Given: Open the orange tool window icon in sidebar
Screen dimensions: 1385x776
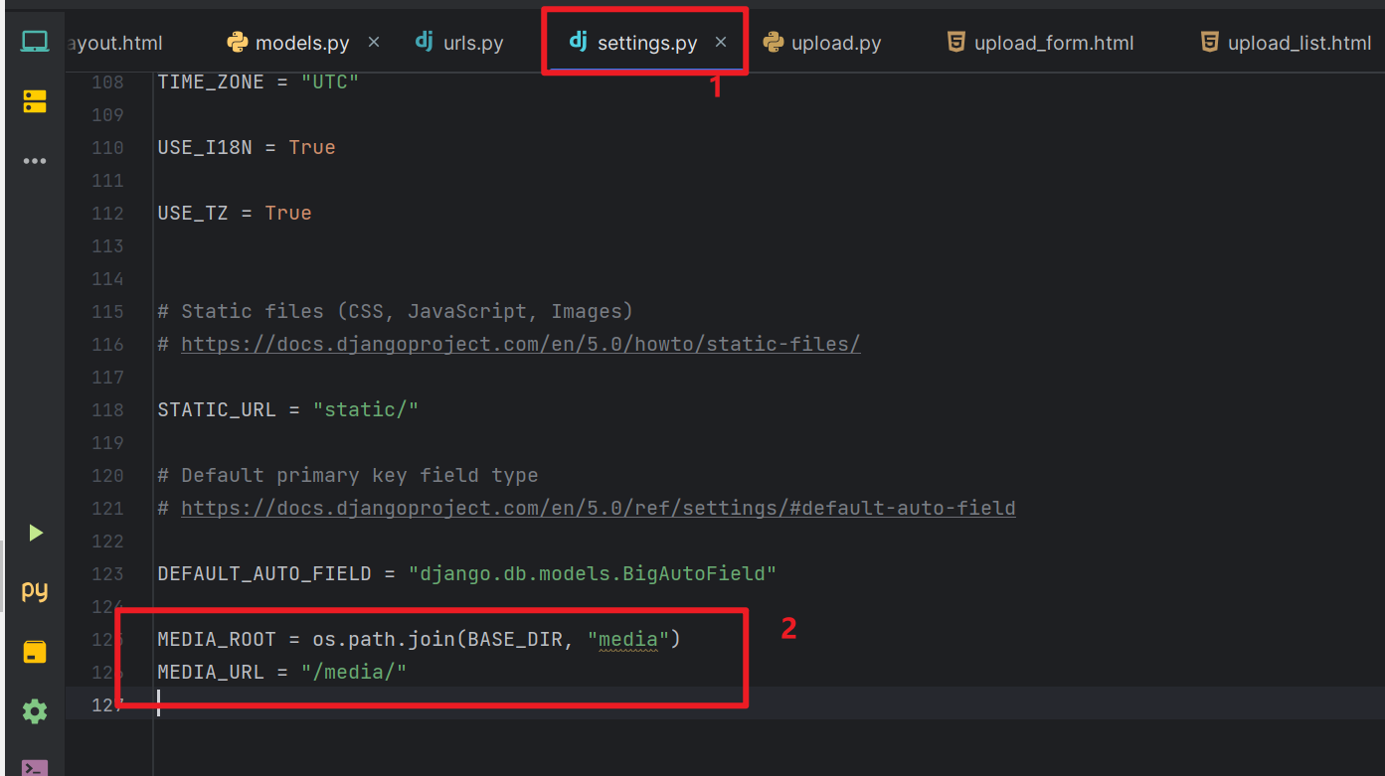Looking at the screenshot, I should [35, 653].
